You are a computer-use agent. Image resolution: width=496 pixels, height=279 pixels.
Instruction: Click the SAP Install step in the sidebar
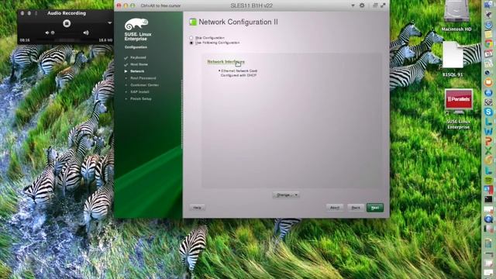[139, 91]
